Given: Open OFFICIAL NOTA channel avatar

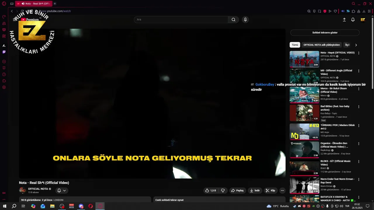Looking at the screenshot, I should coord(22,190).
